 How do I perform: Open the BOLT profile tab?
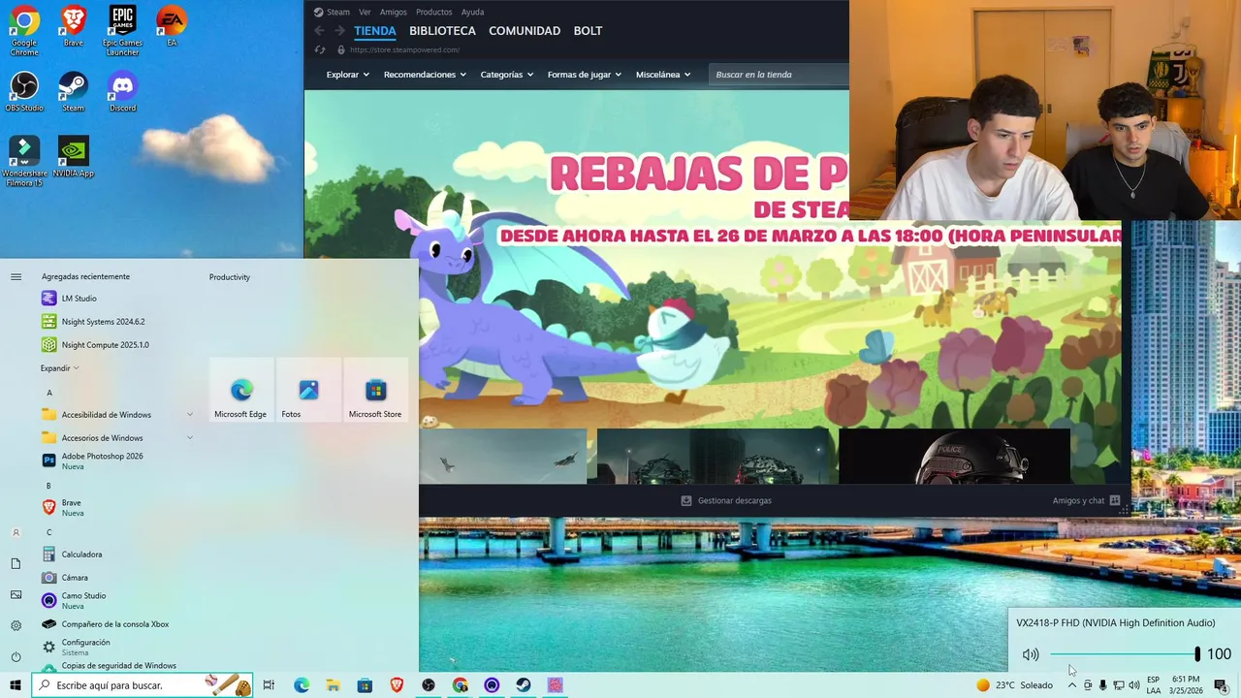click(x=588, y=31)
